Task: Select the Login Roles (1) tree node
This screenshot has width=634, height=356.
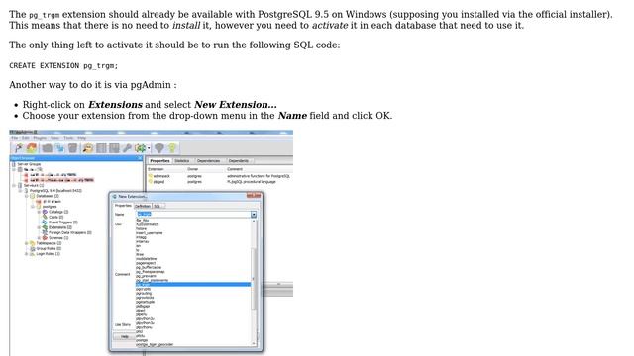Action: click(x=48, y=254)
